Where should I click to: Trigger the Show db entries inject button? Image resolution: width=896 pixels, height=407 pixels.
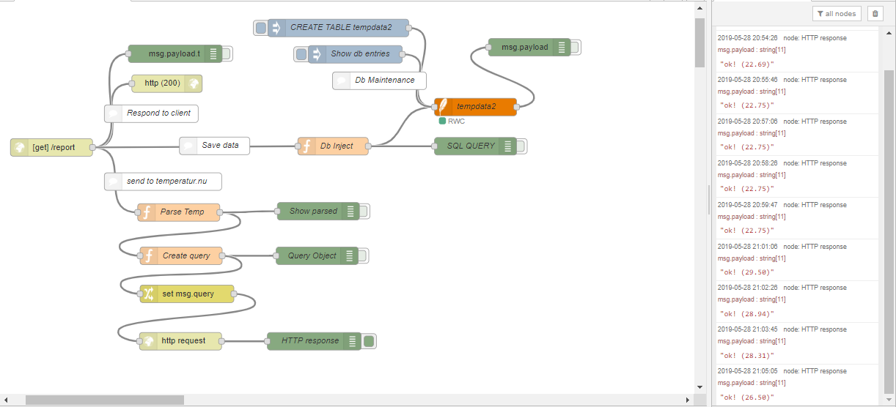(301, 53)
